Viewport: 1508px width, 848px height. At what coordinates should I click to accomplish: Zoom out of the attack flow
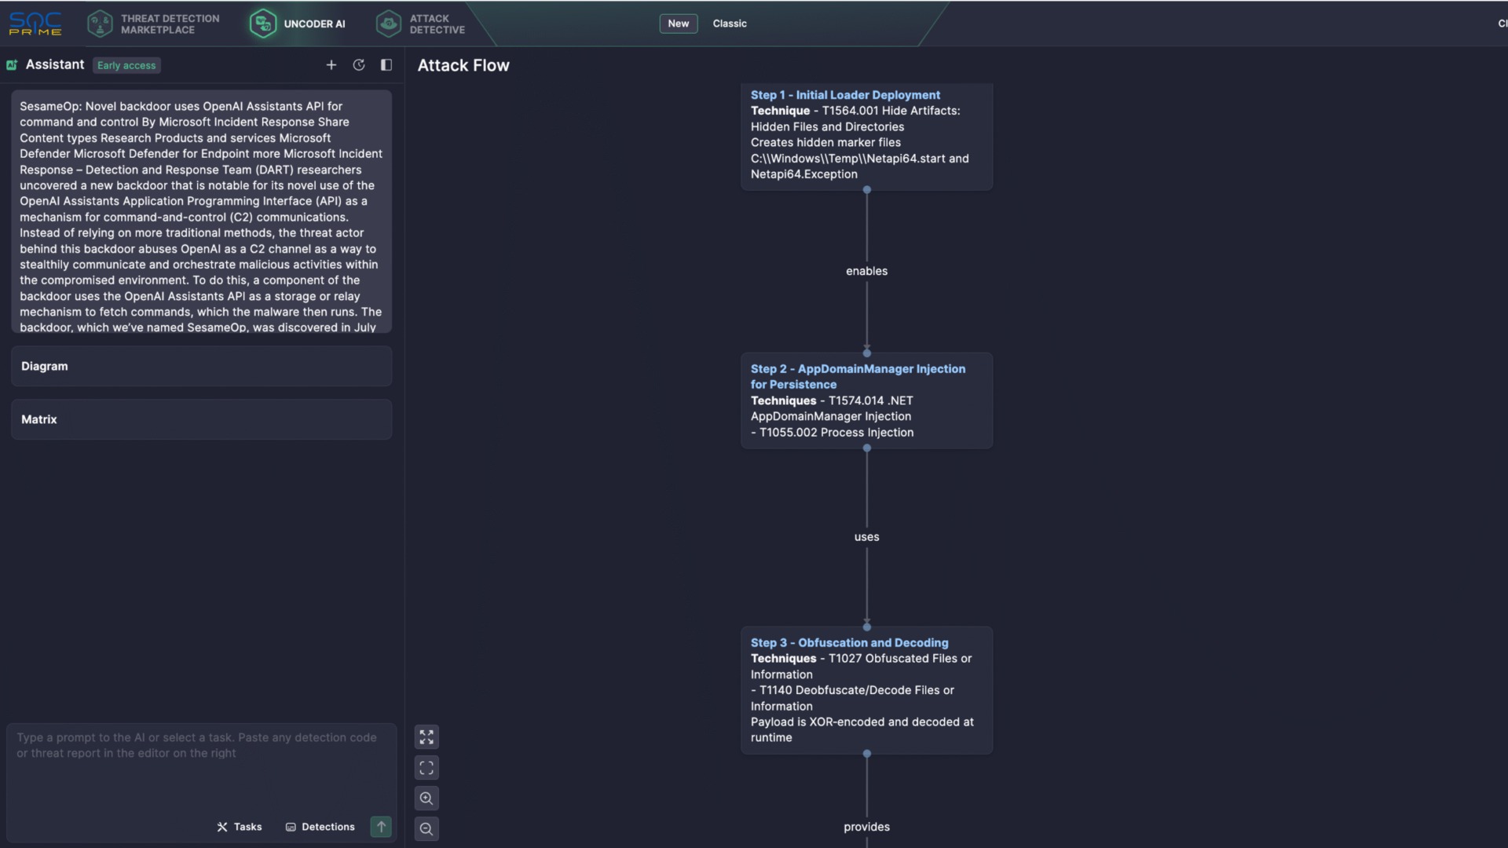point(426,828)
